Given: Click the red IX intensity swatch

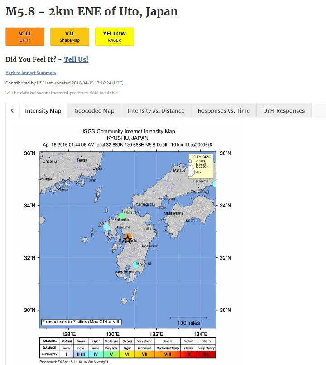Looking at the screenshot, I should (x=188, y=355).
